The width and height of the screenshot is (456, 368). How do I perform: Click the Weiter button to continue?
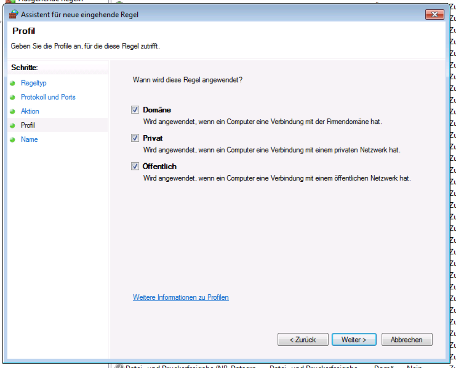(x=354, y=339)
